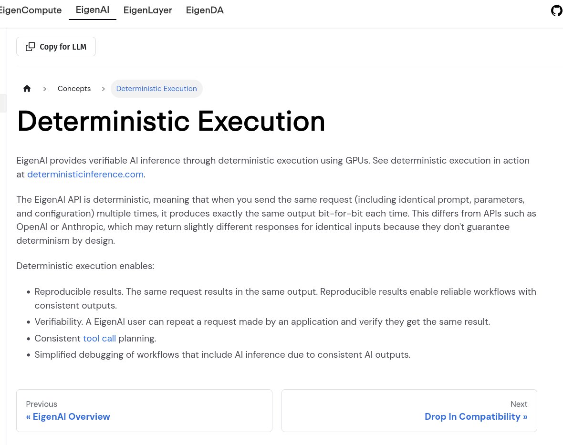The height and width of the screenshot is (445, 563).
Task: Open the GitHub repository icon
Action: tap(557, 10)
